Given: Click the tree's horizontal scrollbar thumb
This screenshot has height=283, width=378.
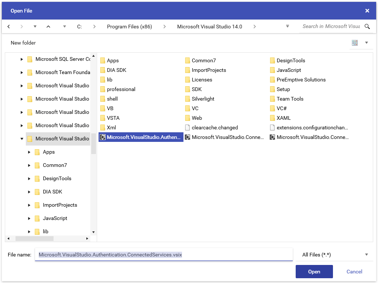Looking at the screenshot, I should pyautogui.click(x=34, y=238).
